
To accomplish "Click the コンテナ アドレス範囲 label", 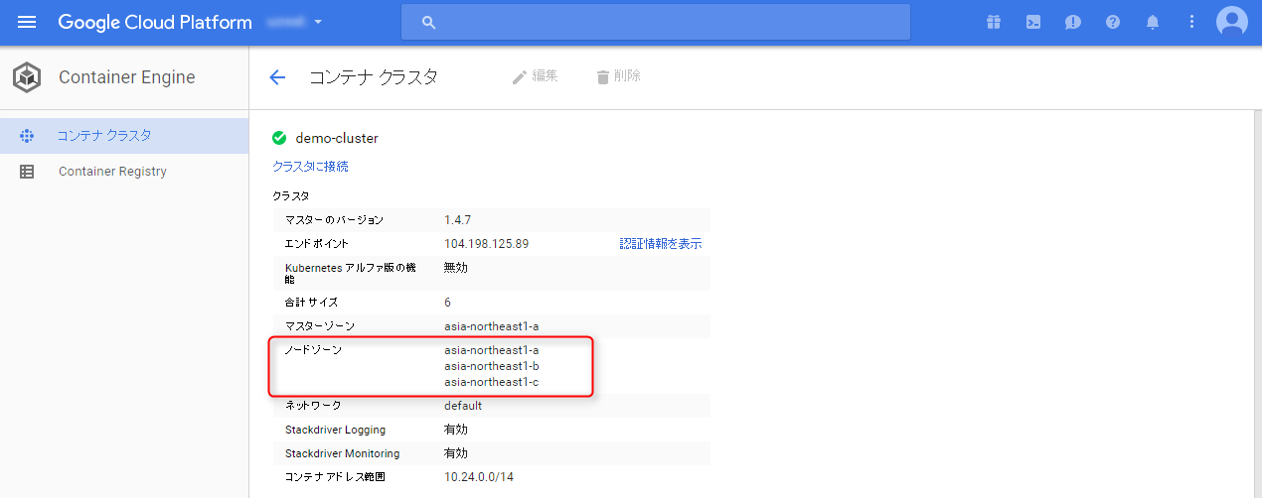I will tap(335, 477).
